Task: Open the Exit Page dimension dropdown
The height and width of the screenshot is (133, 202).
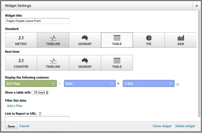Action: coord(31,83)
